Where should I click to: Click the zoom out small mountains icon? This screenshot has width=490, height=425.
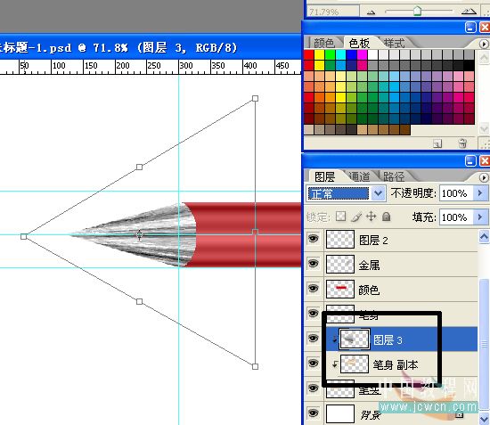[x=371, y=12]
